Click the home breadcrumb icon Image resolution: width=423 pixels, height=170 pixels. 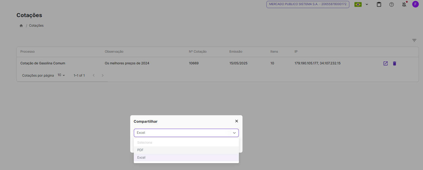pyautogui.click(x=21, y=26)
